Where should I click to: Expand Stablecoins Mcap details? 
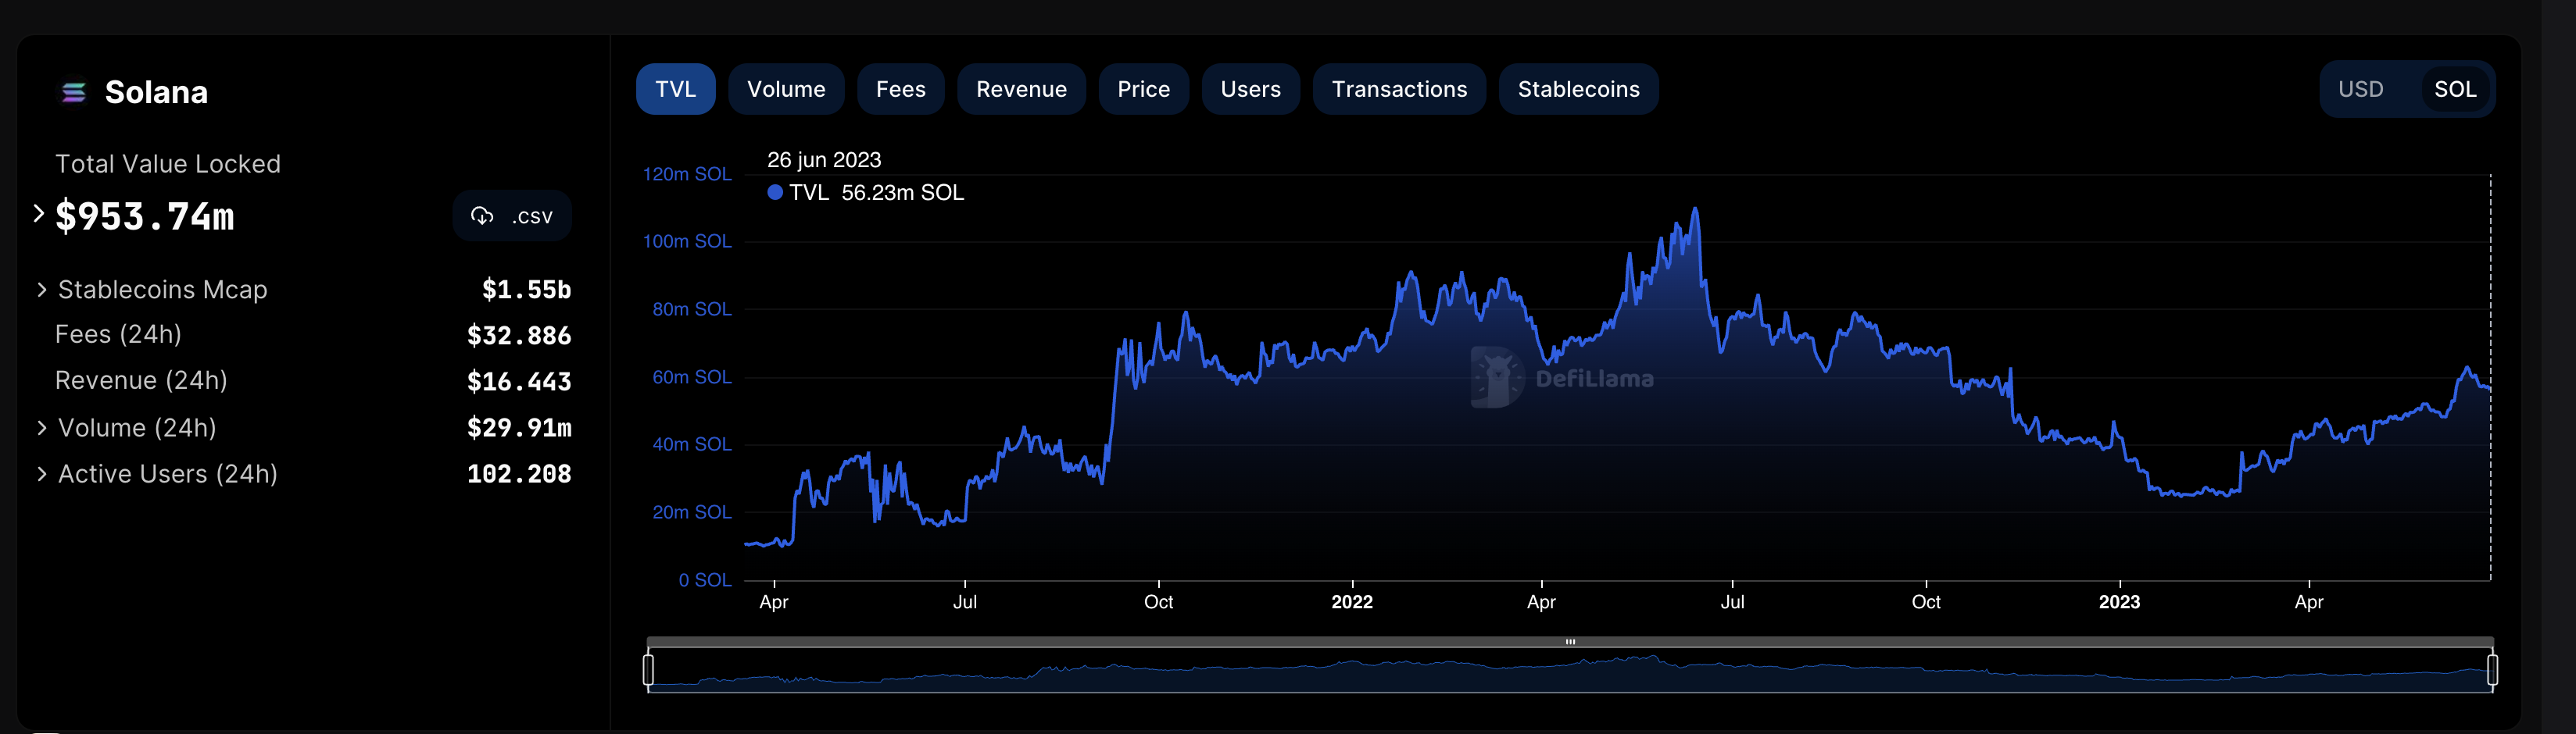pos(42,290)
